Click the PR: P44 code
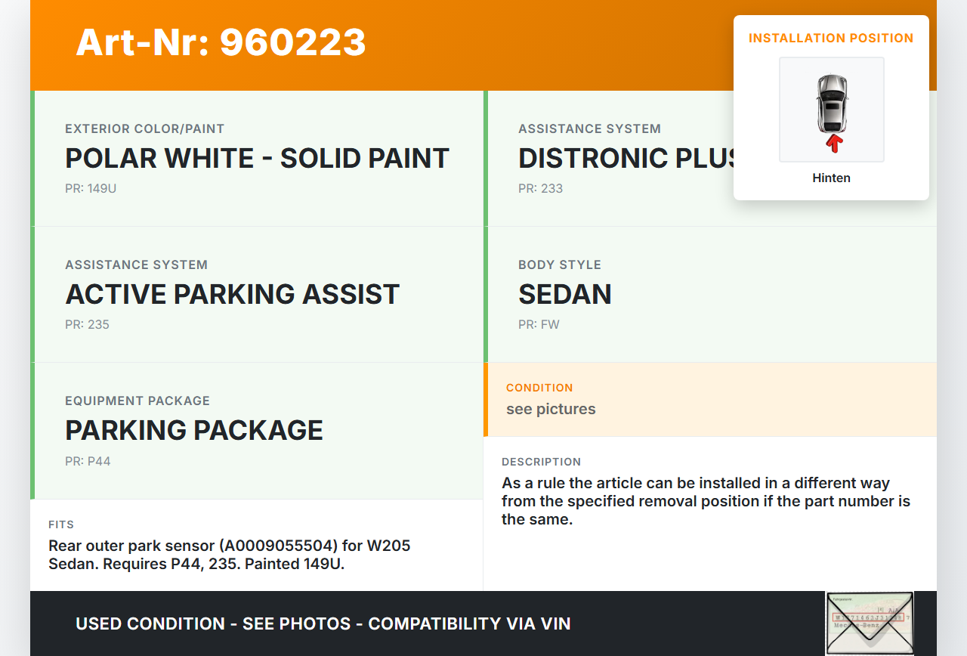The height and width of the screenshot is (656, 967). click(x=88, y=461)
